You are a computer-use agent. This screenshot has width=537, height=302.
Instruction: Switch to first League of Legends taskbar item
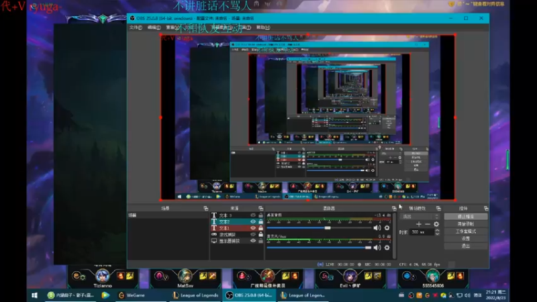point(195,295)
